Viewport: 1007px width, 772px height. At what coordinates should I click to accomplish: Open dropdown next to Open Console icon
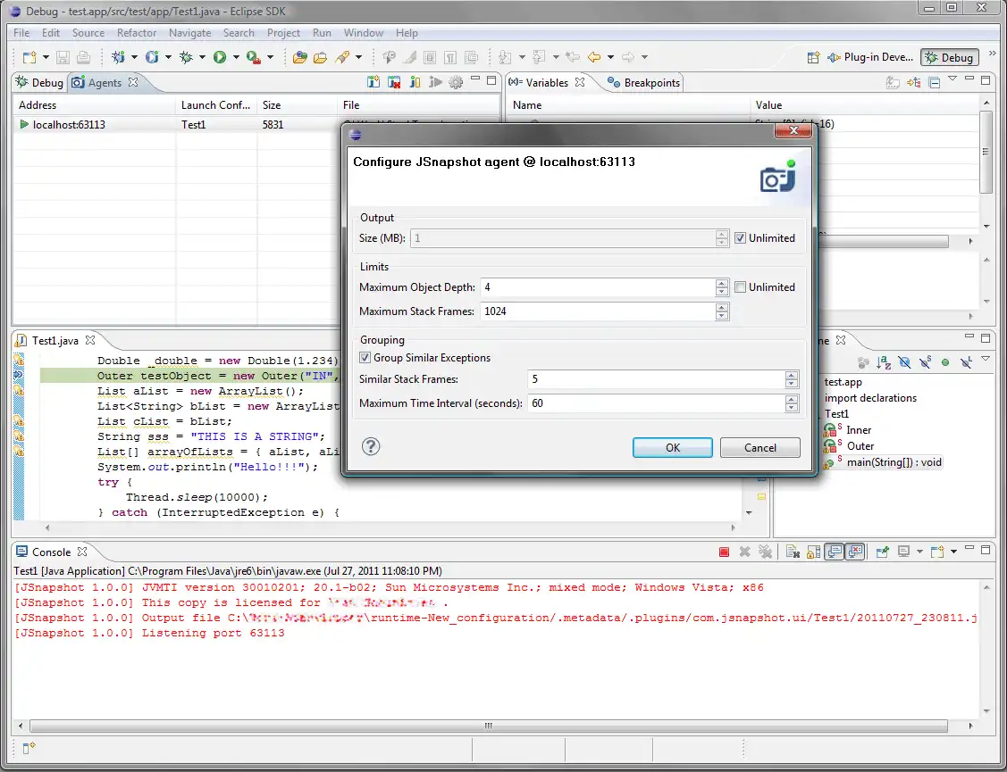[x=953, y=552]
